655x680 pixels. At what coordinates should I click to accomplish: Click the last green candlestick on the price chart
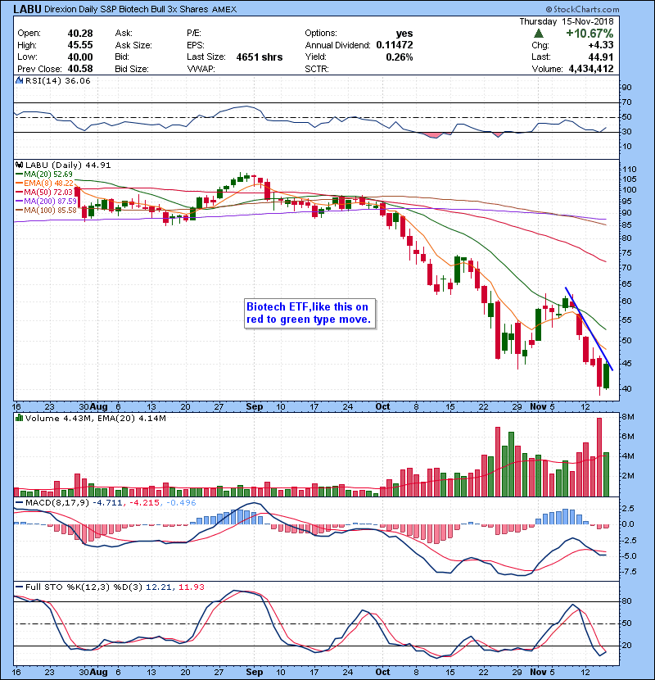coord(606,376)
